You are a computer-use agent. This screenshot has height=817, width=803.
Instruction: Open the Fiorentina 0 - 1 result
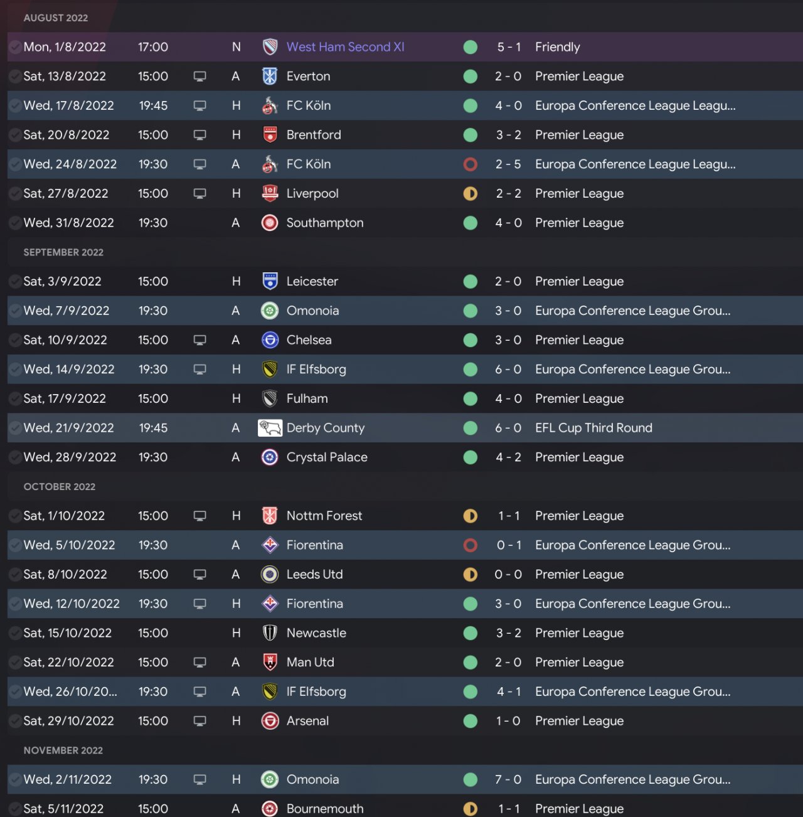508,545
